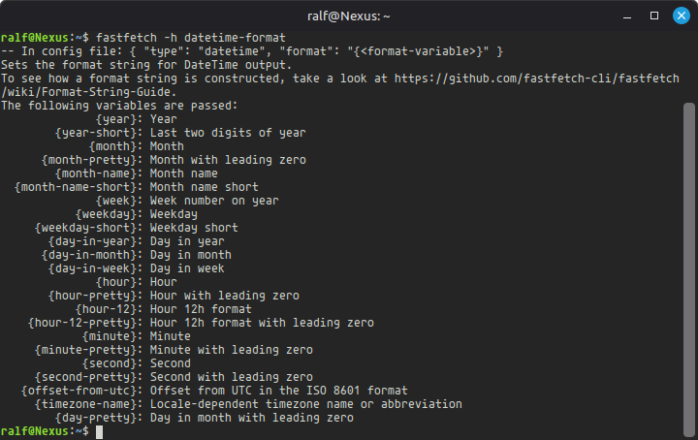Open the github.com/fastfetch-cli/fastfetch URL
This screenshot has width=698, height=440.
pyautogui.click(x=537, y=79)
